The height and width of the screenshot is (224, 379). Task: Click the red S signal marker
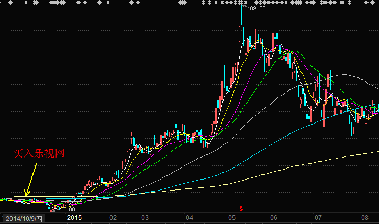(241, 208)
